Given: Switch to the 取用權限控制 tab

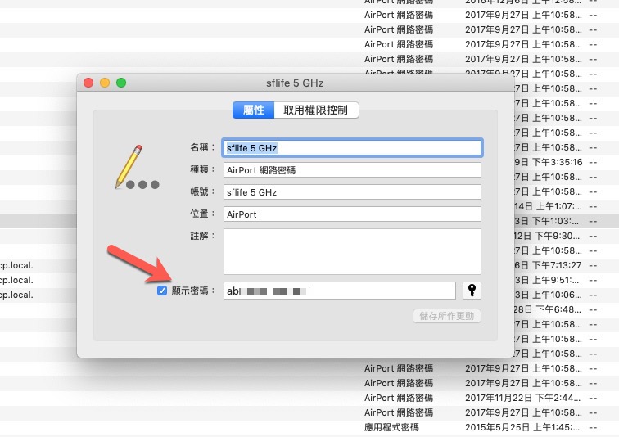Looking at the screenshot, I should tap(316, 110).
